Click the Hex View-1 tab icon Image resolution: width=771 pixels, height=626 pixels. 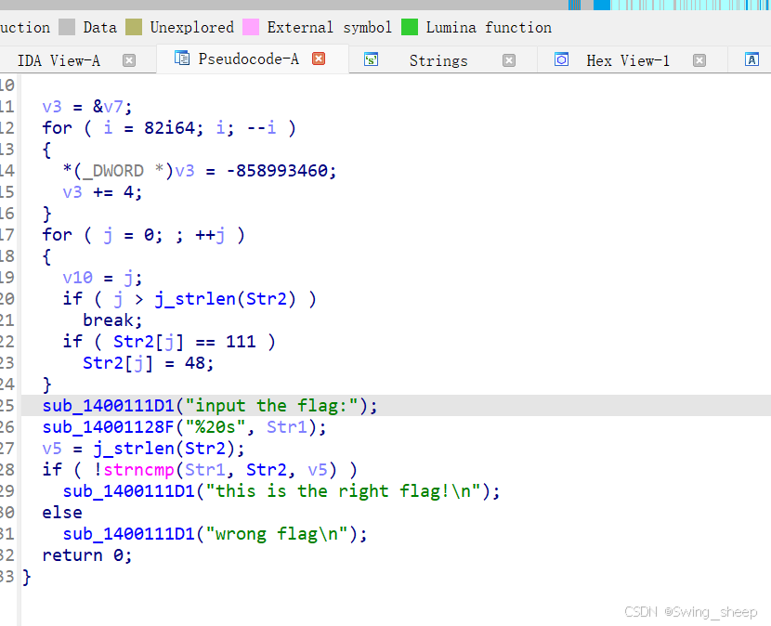[561, 59]
